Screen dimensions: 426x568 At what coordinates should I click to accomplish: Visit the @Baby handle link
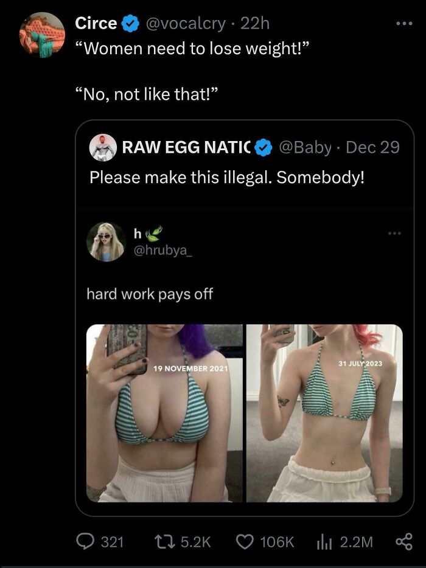(x=305, y=147)
